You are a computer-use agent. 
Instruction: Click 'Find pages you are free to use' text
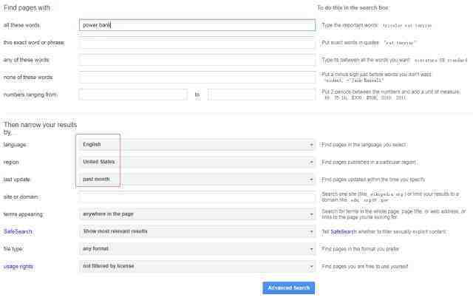364,267
